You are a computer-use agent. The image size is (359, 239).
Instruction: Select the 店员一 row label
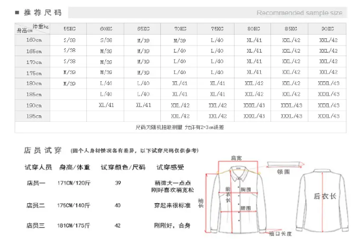[x=36, y=183]
